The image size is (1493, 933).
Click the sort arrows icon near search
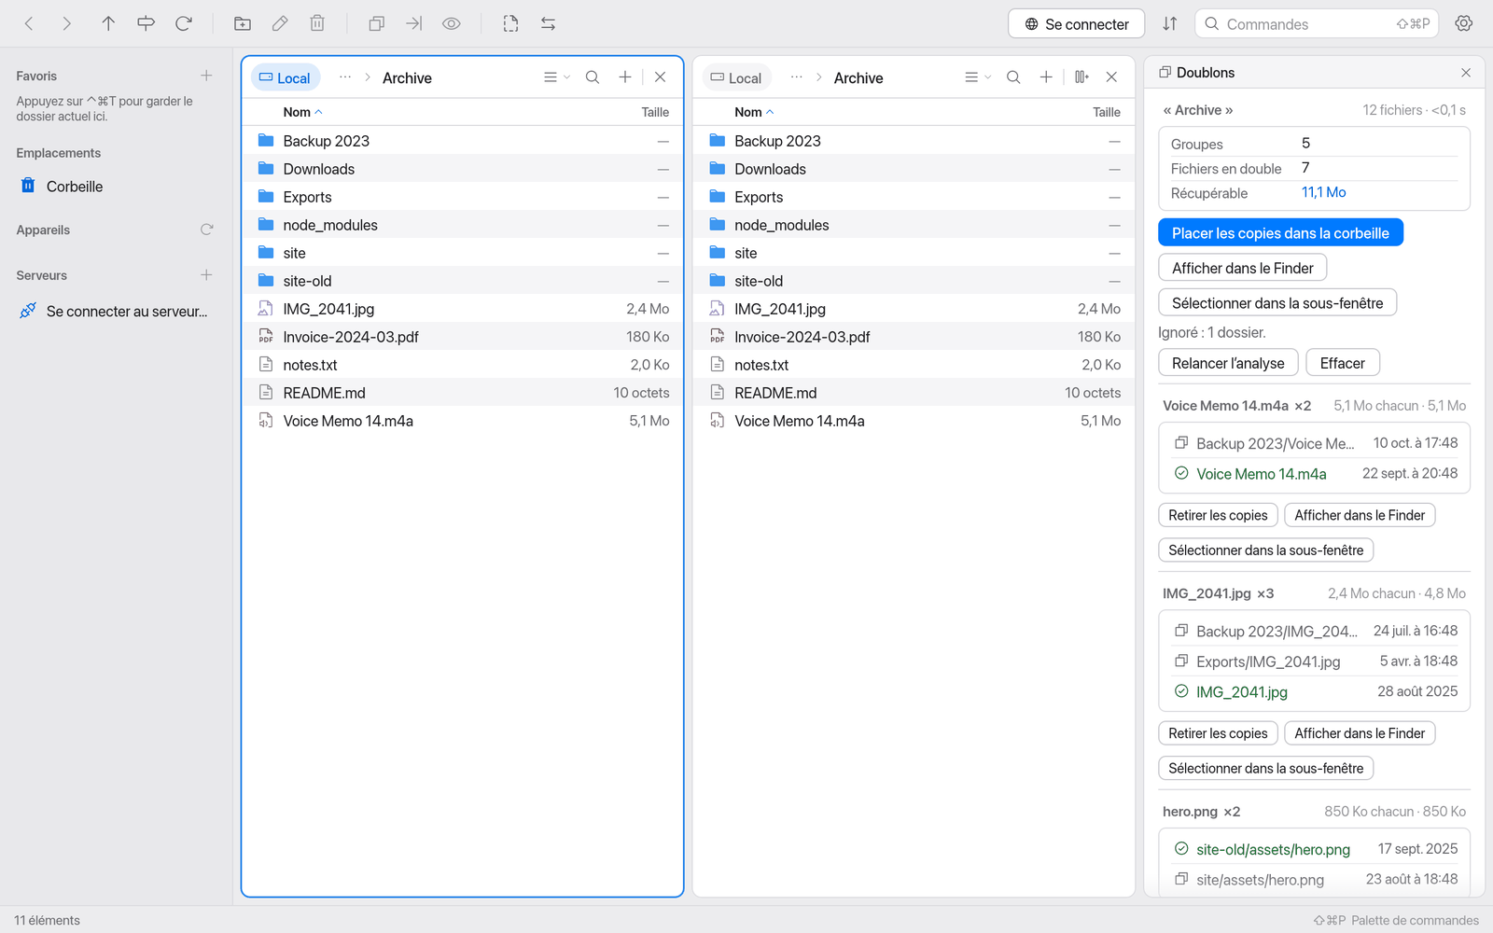[1170, 23]
